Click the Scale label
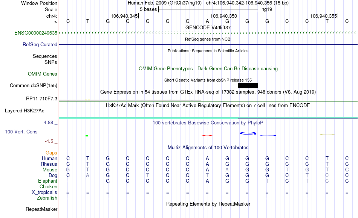This screenshot has height=218, width=358. coord(51,9)
